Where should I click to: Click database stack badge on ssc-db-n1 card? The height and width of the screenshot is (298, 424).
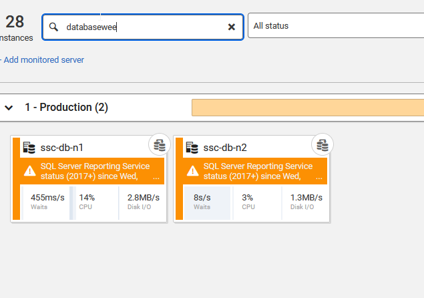pos(159,144)
